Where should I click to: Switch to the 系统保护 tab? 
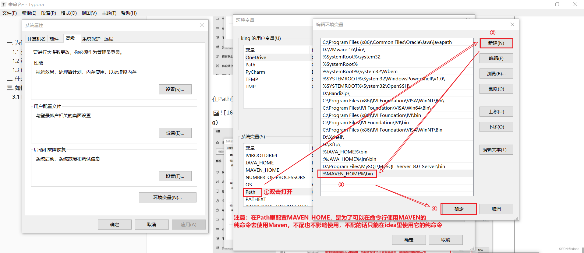click(91, 39)
